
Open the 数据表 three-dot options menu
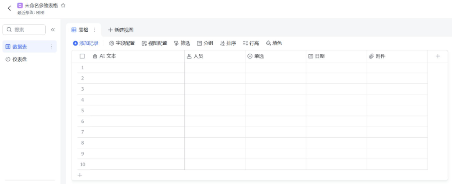51,47
